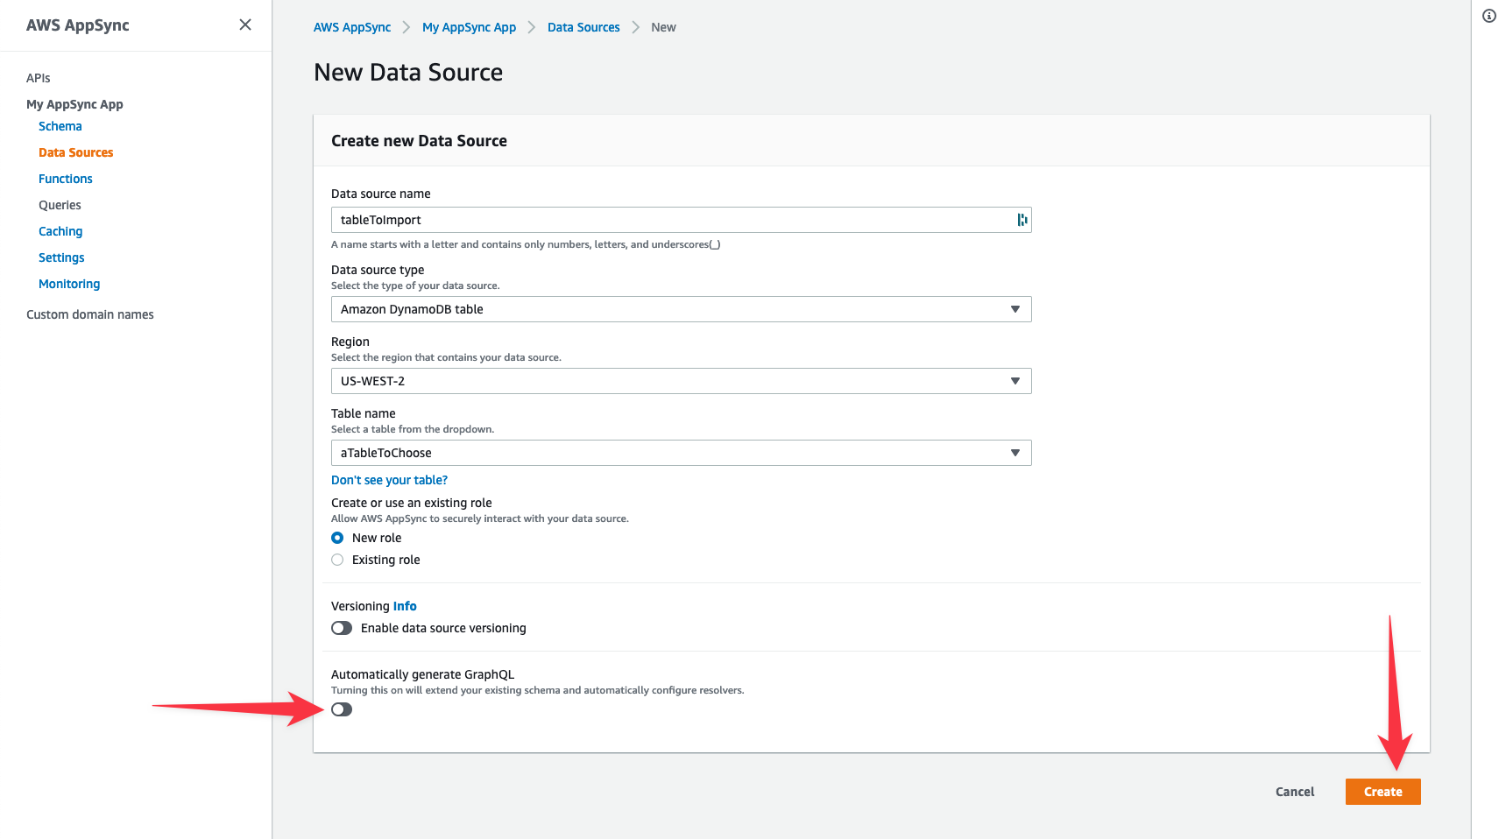This screenshot has height=839, width=1506.
Task: Toggle Automatically generate GraphQL switch
Action: pos(342,709)
